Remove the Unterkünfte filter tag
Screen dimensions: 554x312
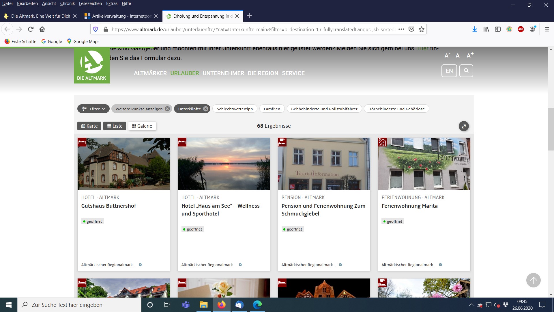(x=205, y=109)
